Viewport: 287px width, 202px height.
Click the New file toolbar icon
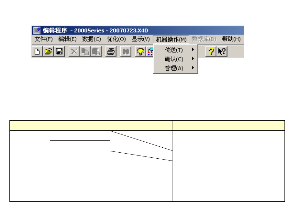(x=37, y=52)
